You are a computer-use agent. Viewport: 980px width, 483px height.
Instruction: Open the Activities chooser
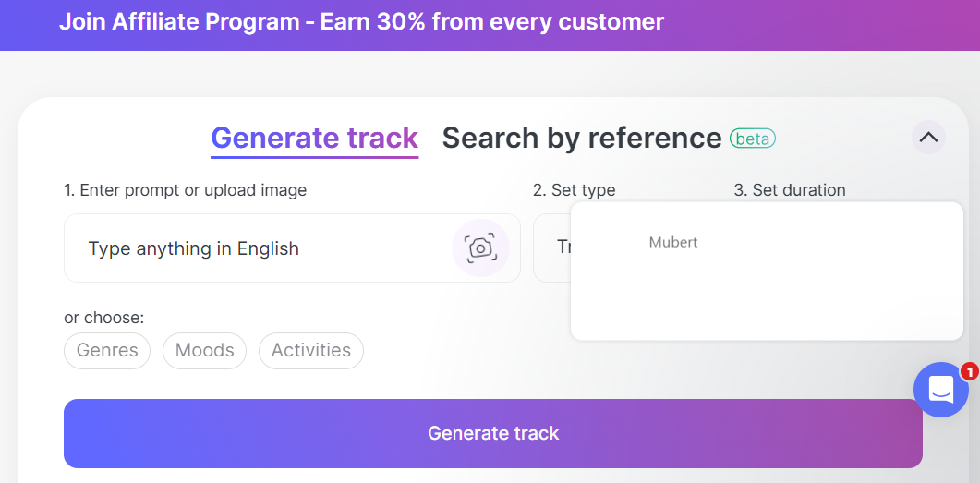pyautogui.click(x=310, y=351)
